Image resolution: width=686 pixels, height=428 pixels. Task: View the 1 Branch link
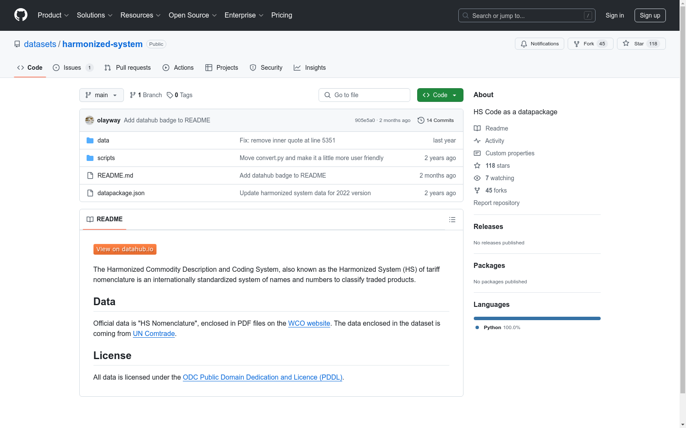pyautogui.click(x=146, y=95)
